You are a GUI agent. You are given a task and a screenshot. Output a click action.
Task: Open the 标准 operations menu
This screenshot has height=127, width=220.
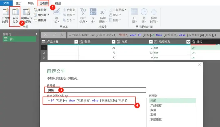pos(93,16)
